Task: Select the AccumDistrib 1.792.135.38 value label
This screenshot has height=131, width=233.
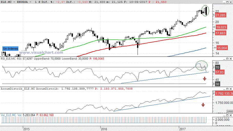Action: (224, 93)
